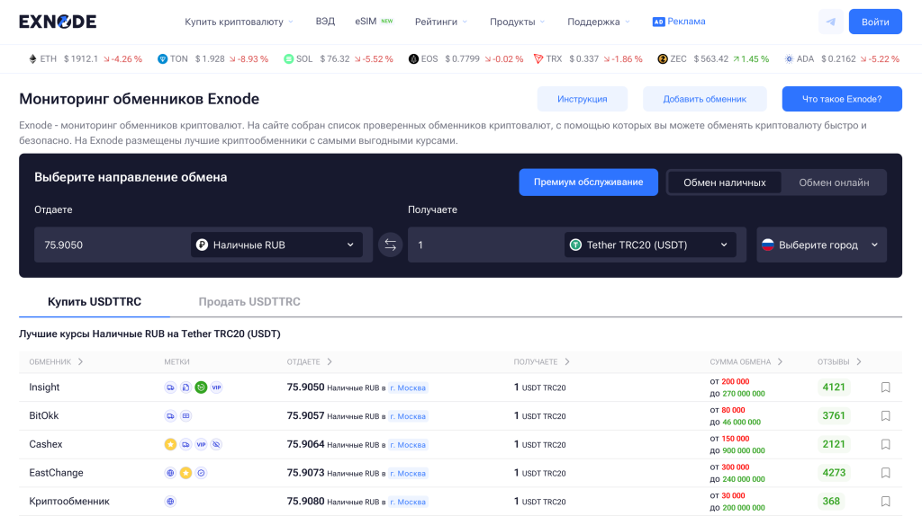
Task: Click the delivery truck tag for Insight
Action: coord(170,387)
